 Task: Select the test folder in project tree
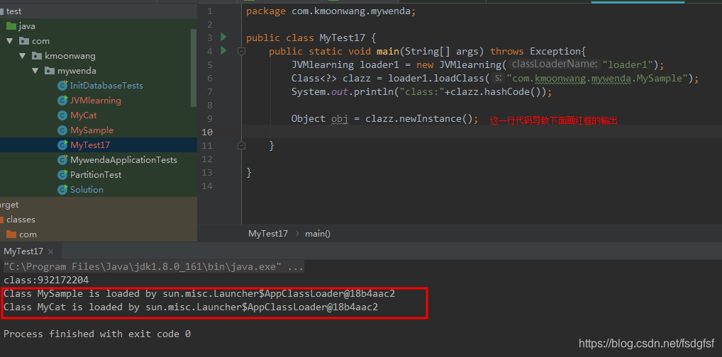(x=13, y=11)
